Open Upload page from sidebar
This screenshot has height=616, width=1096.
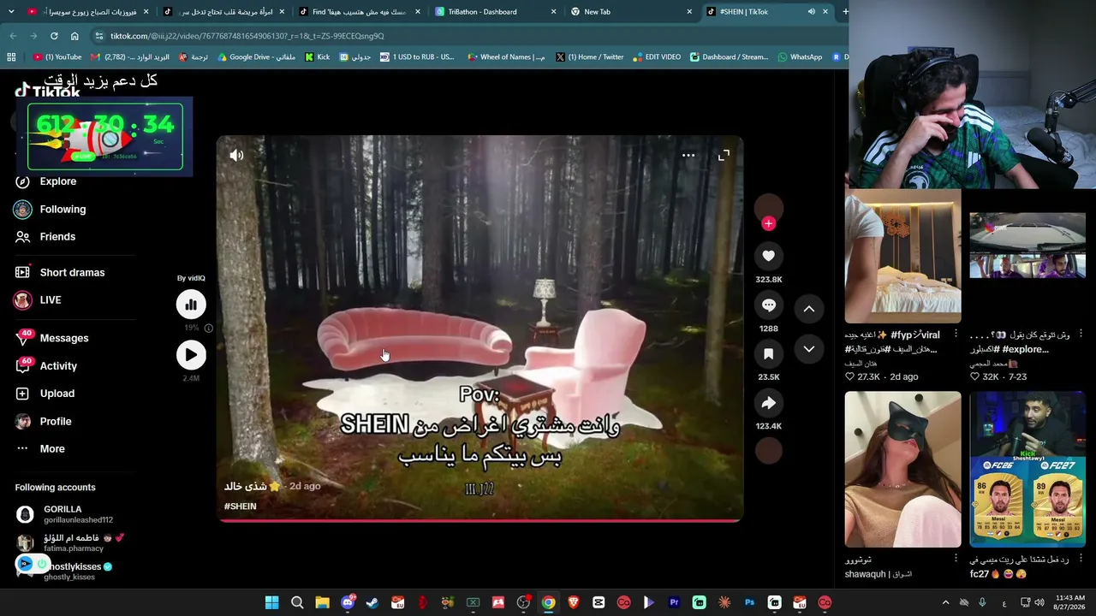[x=45, y=394]
